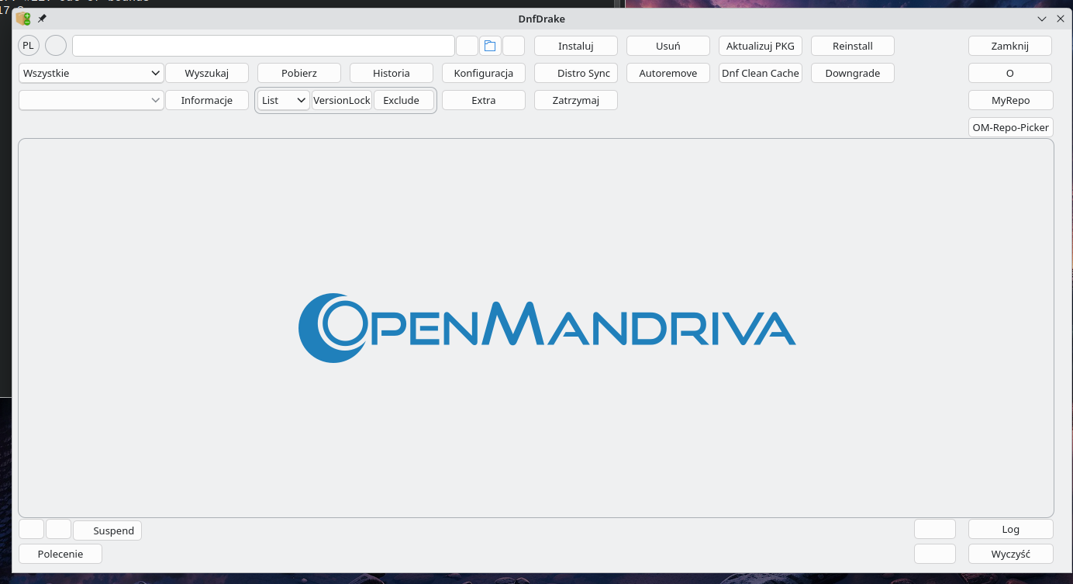Open Konfiguracja
Viewport: 1073px width, 584px height.
(484, 73)
